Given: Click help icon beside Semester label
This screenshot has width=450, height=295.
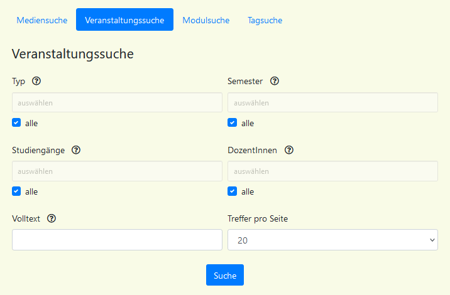Looking at the screenshot, I should click(274, 81).
